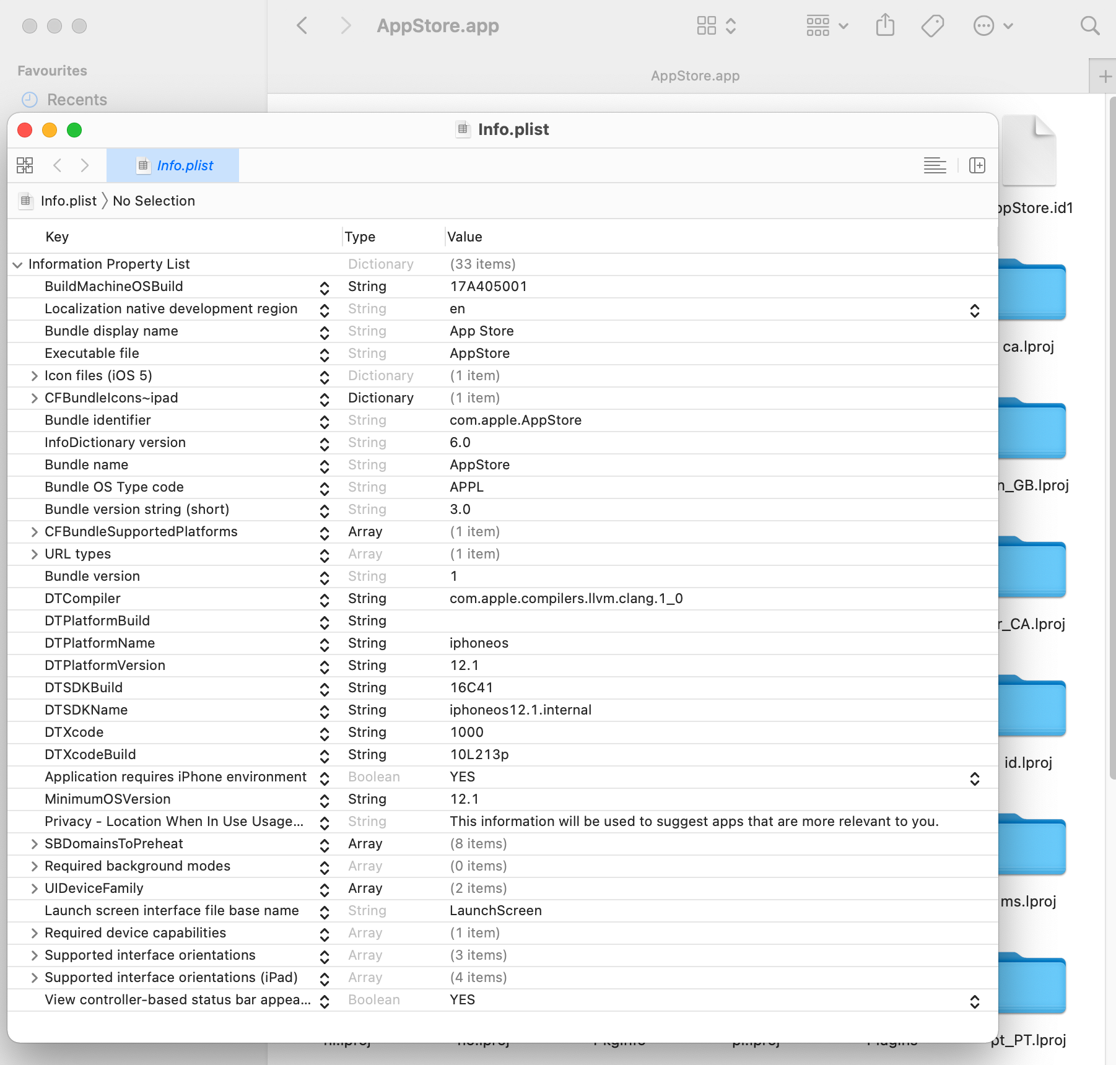1116x1065 pixels.
Task: Open key stepper for DTCompiler row
Action: (325, 600)
